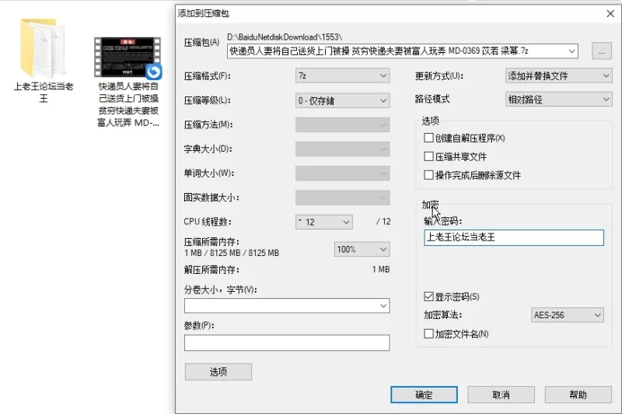
Task: Open the CPU 线程数 dropdown showing 12
Action: click(x=323, y=222)
